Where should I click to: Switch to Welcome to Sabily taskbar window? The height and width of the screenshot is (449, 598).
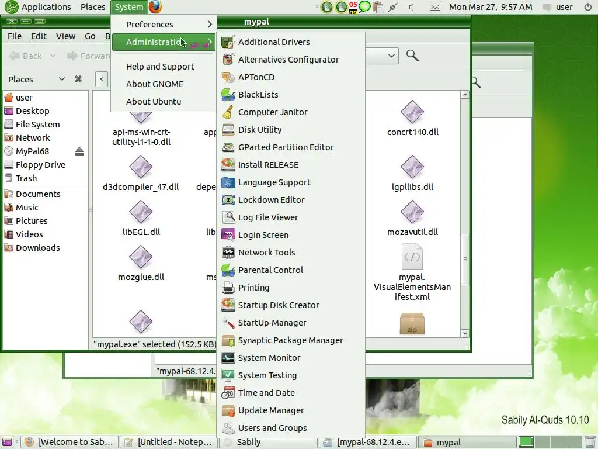click(69, 442)
